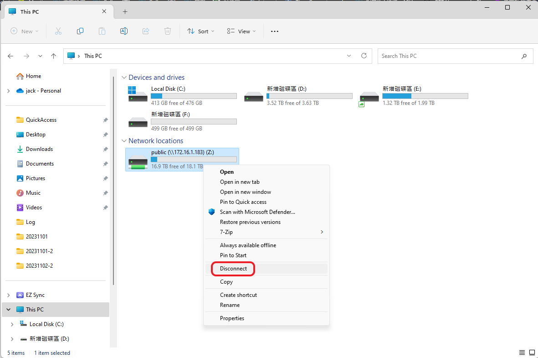Click the Search This PC field
The image size is (538, 358).
click(449, 56)
